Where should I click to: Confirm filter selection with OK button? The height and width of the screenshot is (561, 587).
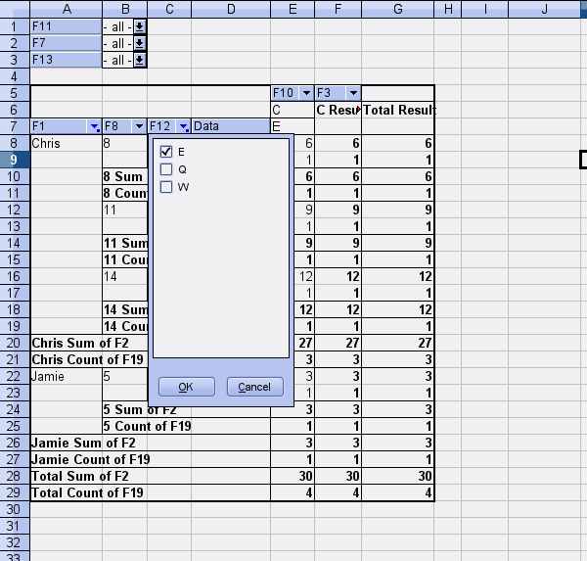(185, 387)
